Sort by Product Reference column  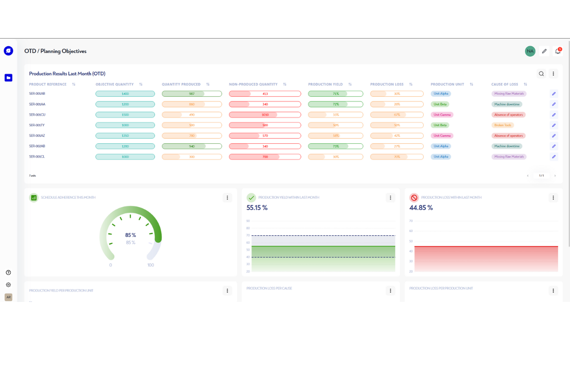[x=74, y=84]
